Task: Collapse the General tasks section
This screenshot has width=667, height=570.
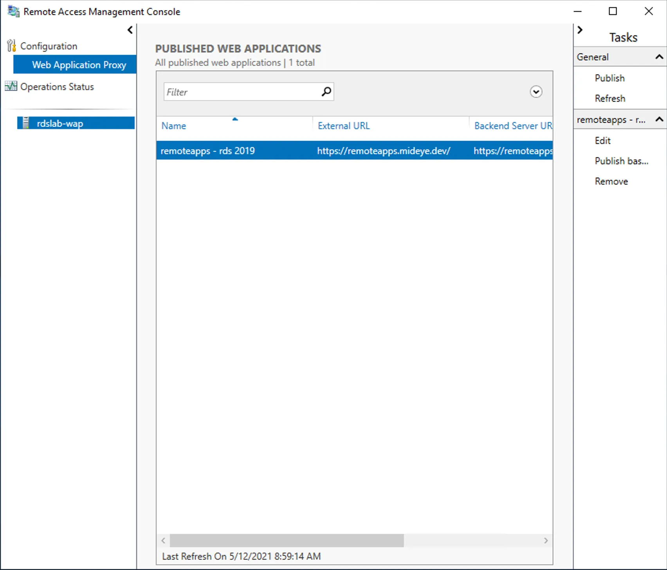Action: (x=659, y=57)
